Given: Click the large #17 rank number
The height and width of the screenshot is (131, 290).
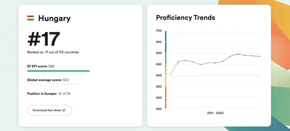Looking at the screenshot, I should [44, 39].
